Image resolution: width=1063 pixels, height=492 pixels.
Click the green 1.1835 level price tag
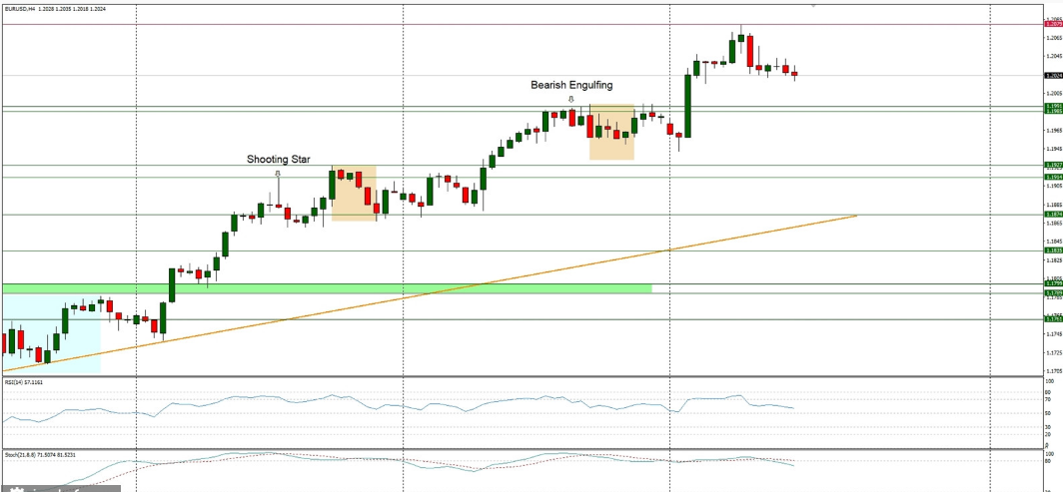point(1052,250)
